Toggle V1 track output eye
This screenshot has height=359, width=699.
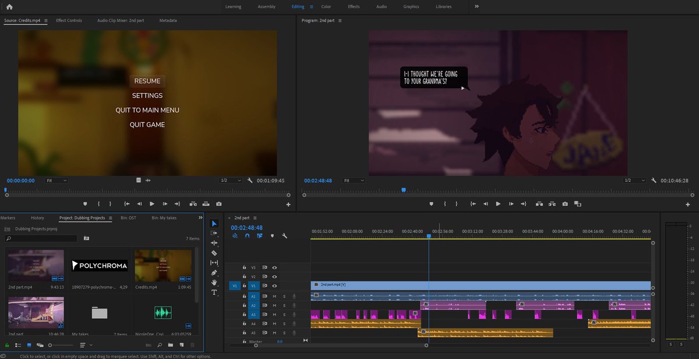pyautogui.click(x=274, y=286)
